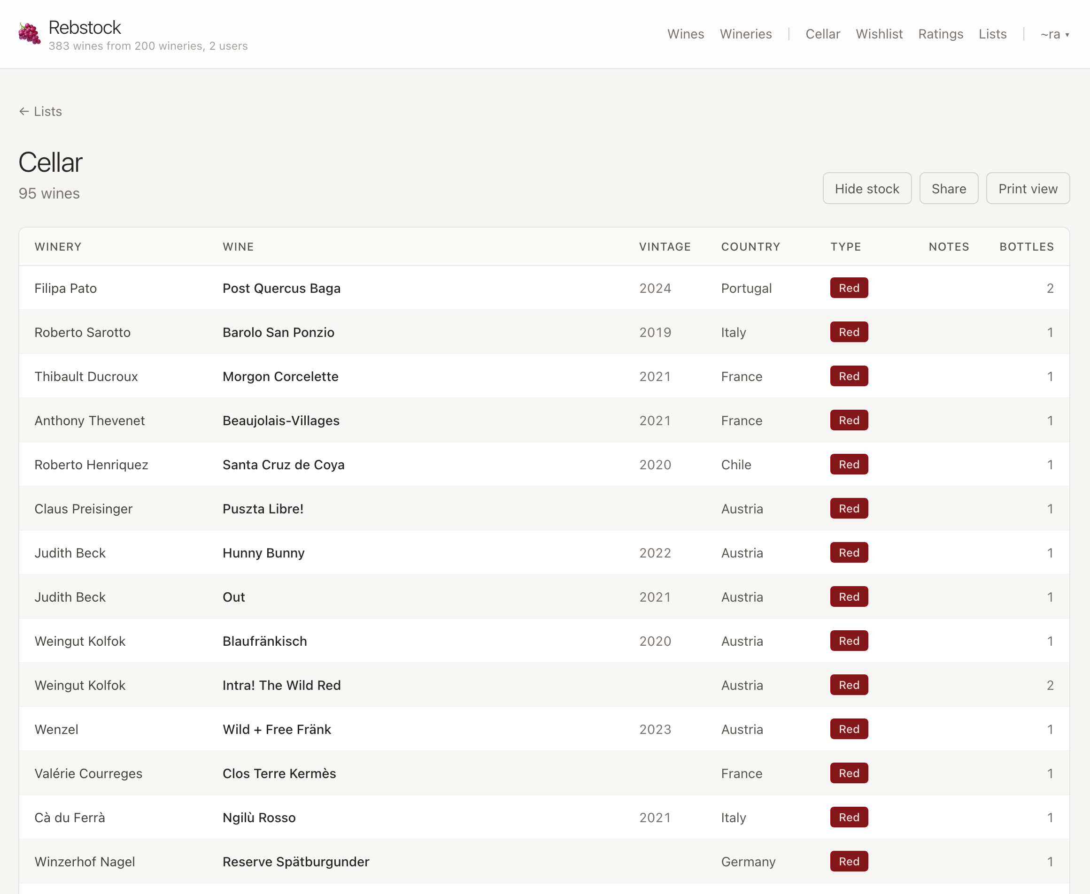This screenshot has height=894, width=1090.
Task: Click the BOTTLES column header
Action: point(1027,247)
